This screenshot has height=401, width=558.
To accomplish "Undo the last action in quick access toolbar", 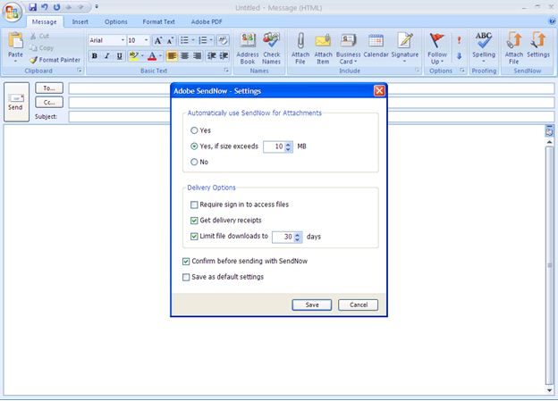I will (x=45, y=7).
